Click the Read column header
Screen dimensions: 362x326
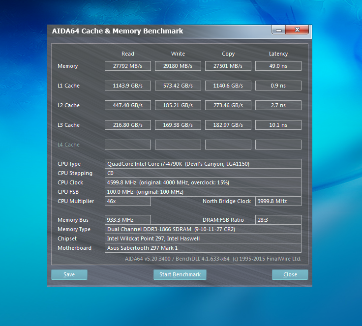click(128, 54)
